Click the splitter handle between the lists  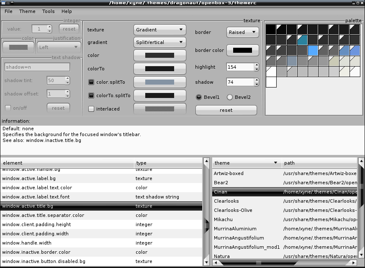click(x=206, y=225)
